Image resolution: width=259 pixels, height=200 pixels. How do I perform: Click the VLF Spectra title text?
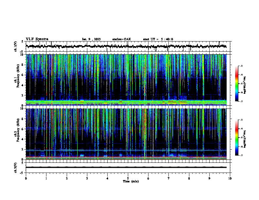[37, 39]
